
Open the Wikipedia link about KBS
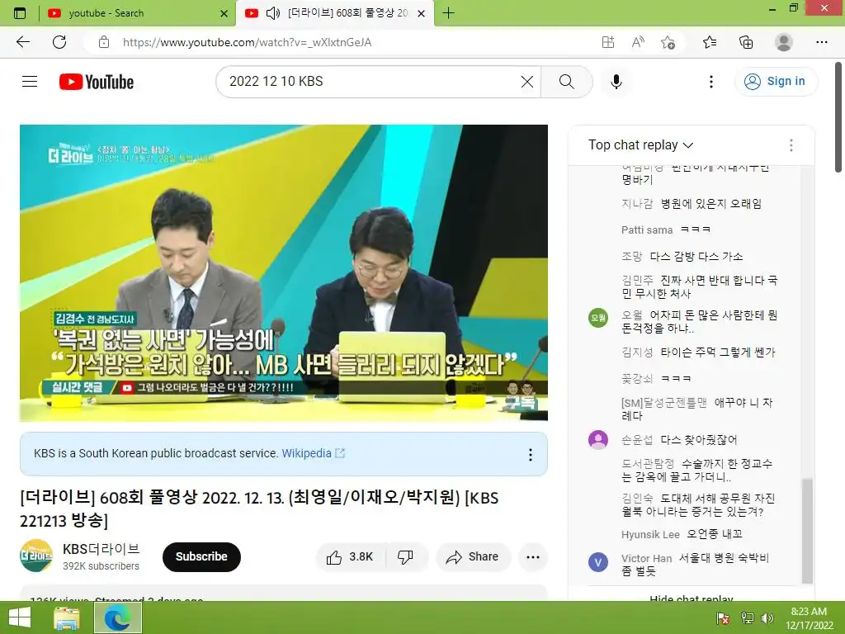pyautogui.click(x=313, y=453)
